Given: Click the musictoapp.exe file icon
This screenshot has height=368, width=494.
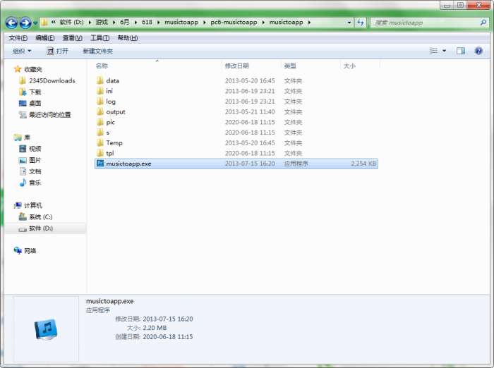Looking at the screenshot, I should pyautogui.click(x=100, y=164).
